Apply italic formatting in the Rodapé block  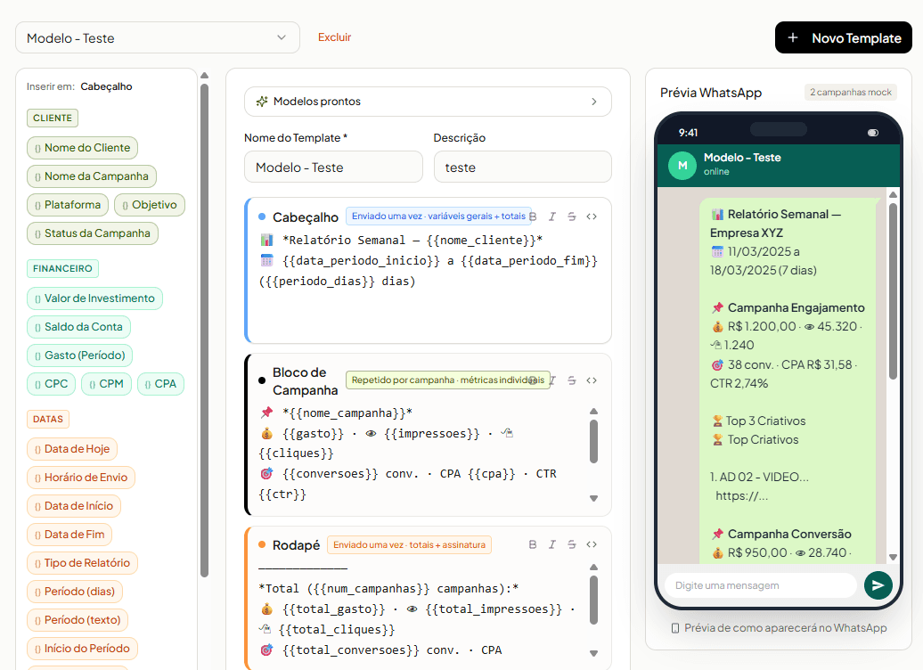tap(552, 544)
